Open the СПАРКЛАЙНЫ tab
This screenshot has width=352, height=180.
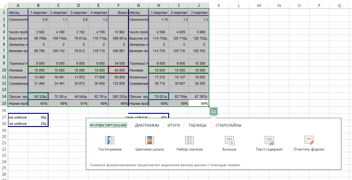228,125
